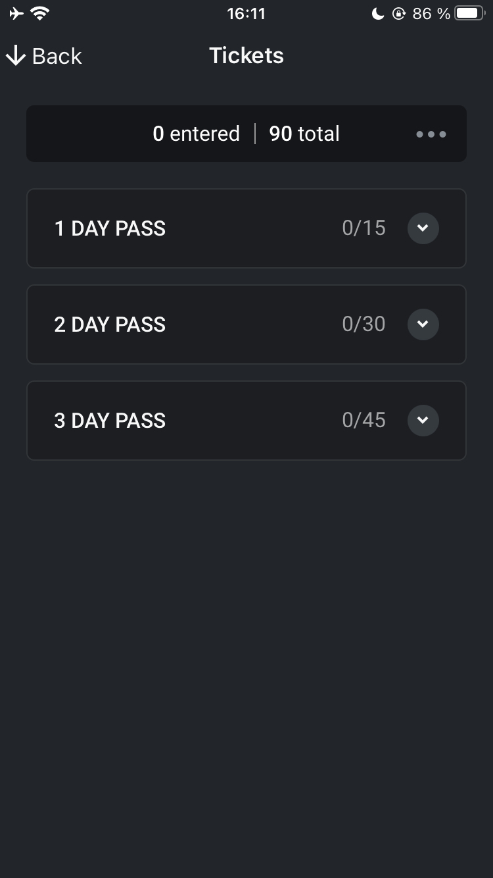Image resolution: width=493 pixels, height=878 pixels.
Task: Expand the 1 DAY PASS chevron
Action: tap(423, 228)
